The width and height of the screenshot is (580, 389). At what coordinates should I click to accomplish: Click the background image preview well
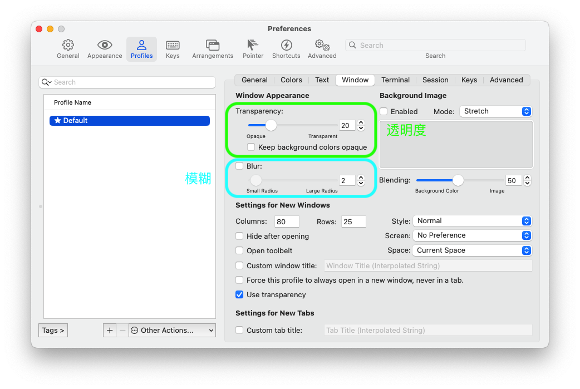[x=456, y=145]
